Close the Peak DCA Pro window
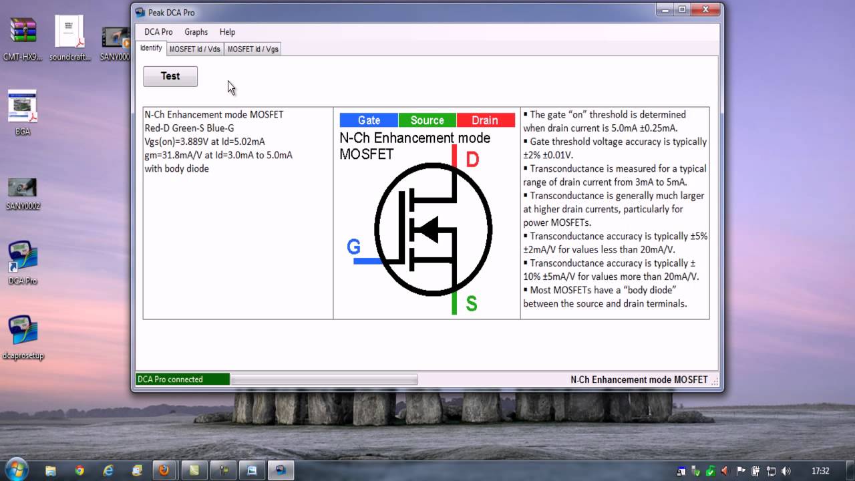The image size is (855, 481). pyautogui.click(x=704, y=9)
